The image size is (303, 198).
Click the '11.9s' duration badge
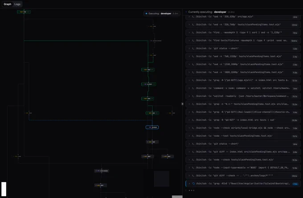point(295,73)
